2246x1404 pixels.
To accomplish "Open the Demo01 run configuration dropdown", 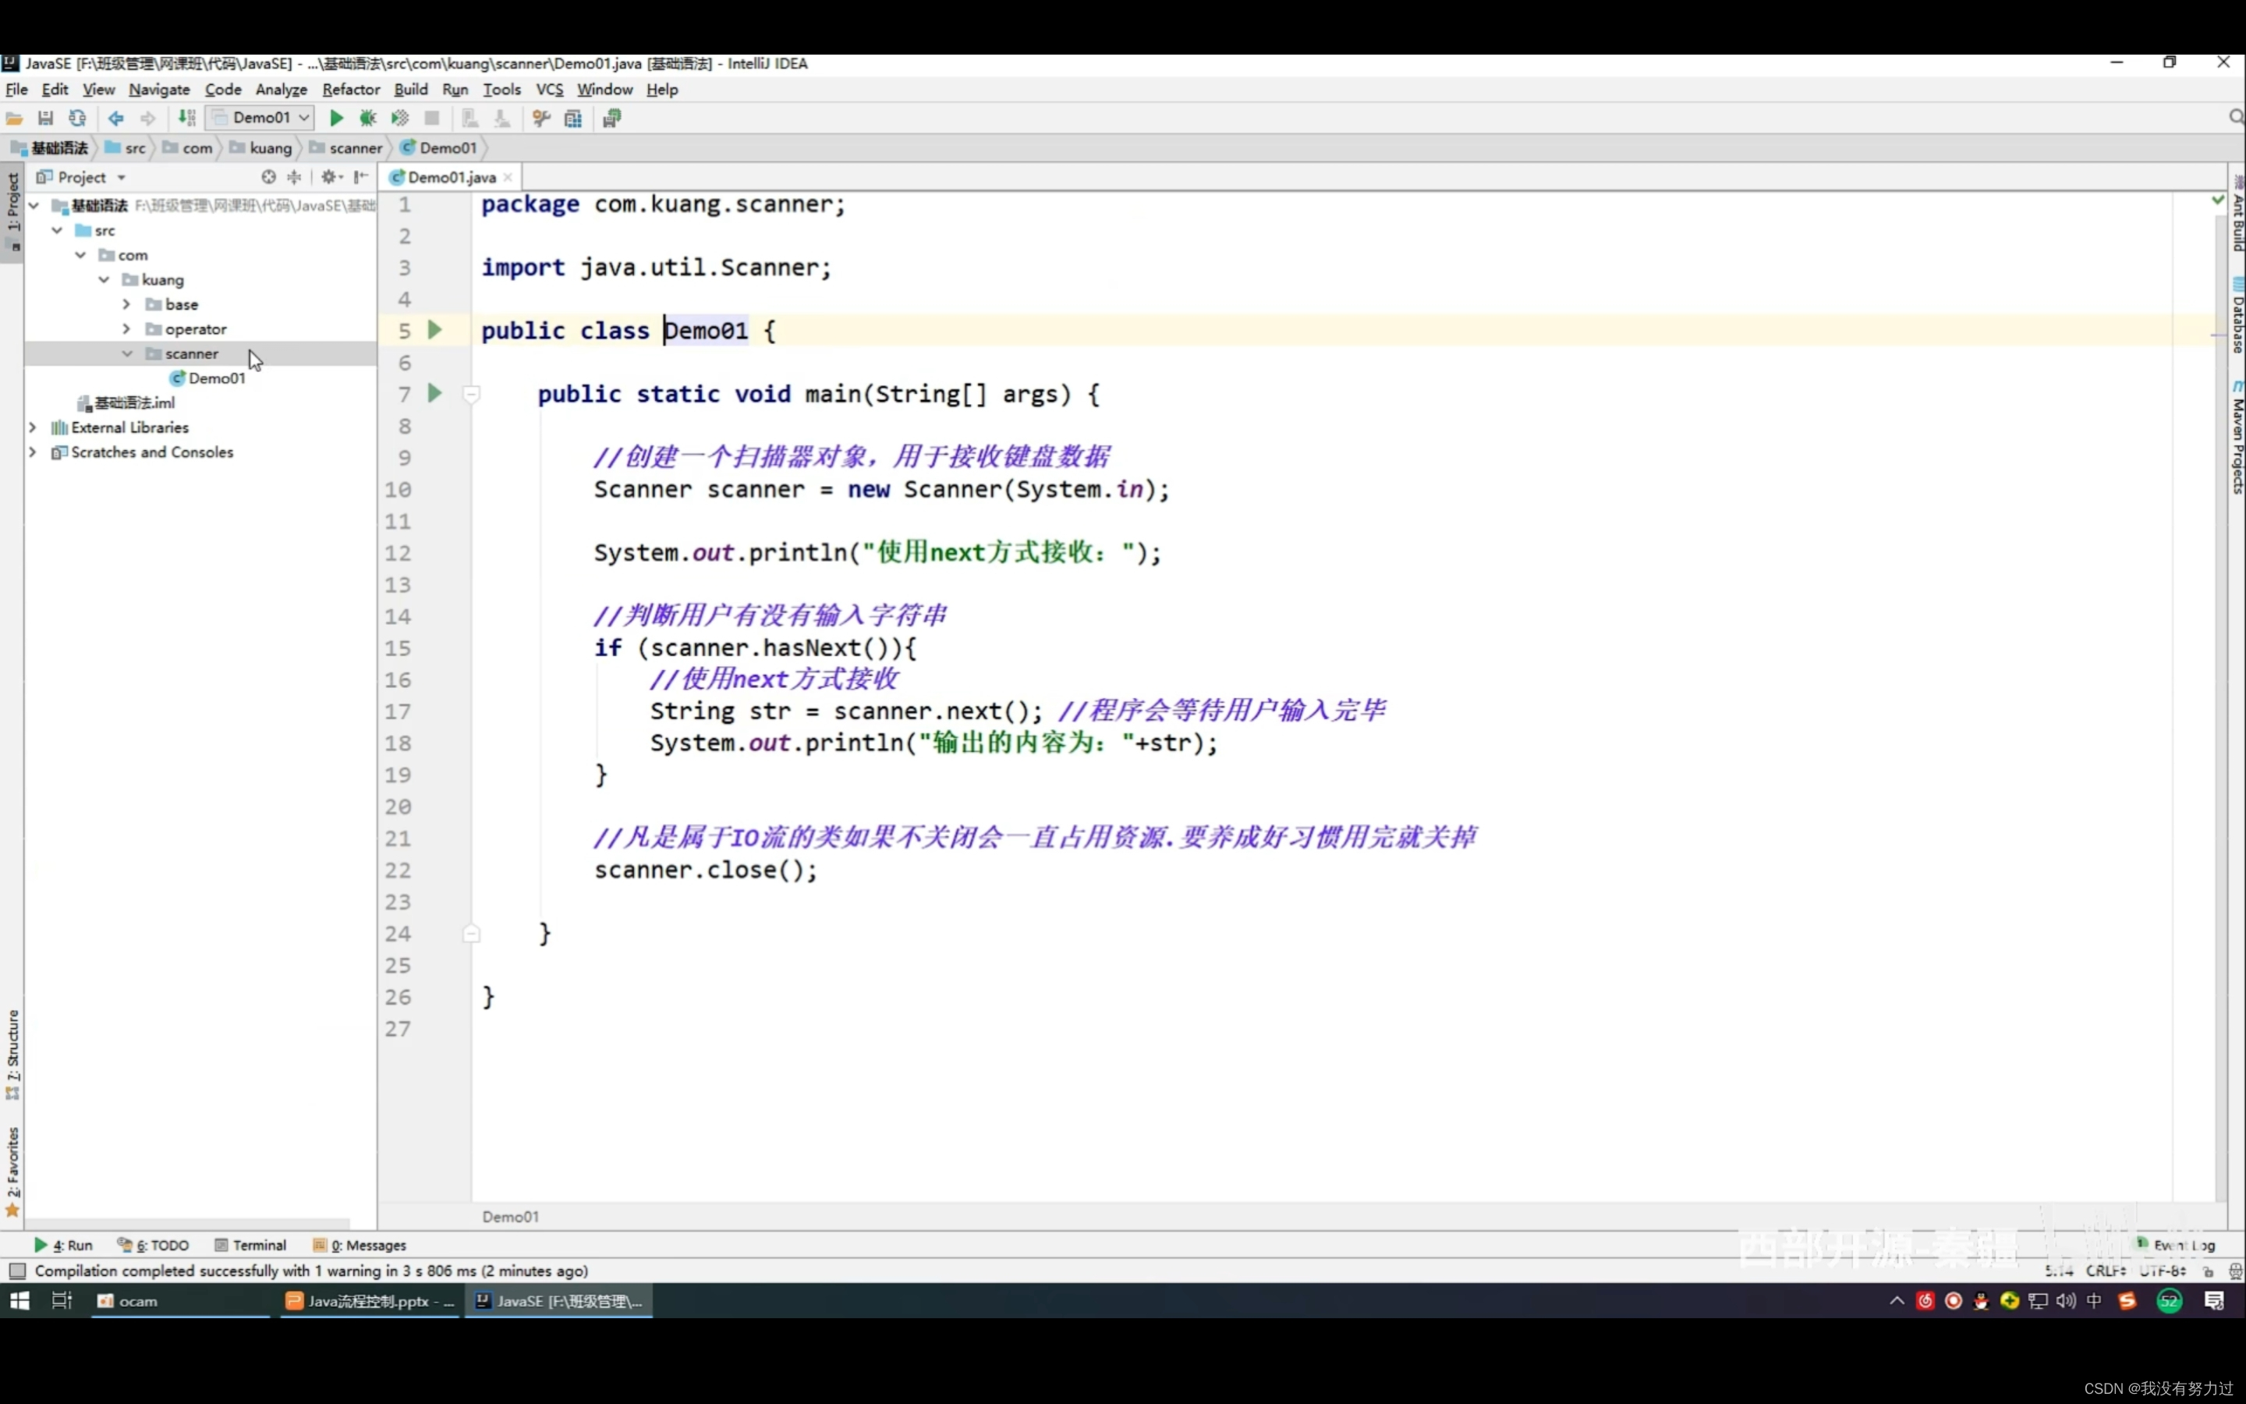I will click(x=260, y=118).
